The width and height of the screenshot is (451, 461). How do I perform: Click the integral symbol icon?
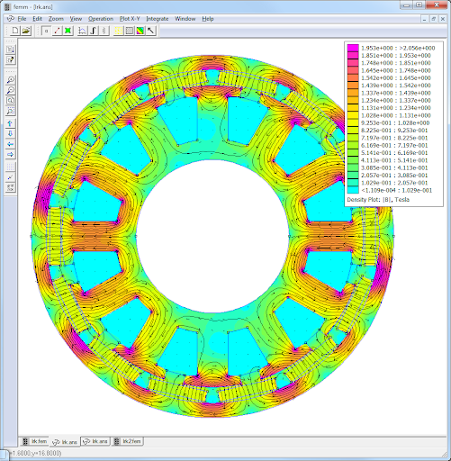point(94,31)
